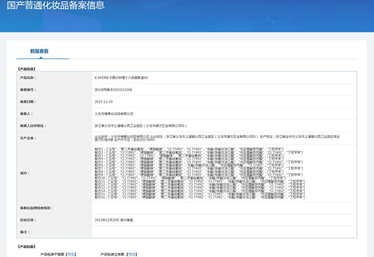Click the 备注 row label
The height and width of the screenshot is (257, 374).
point(25,232)
